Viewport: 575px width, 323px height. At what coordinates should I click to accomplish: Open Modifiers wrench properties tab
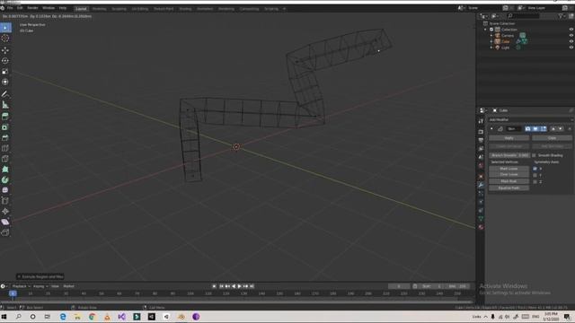(481, 185)
